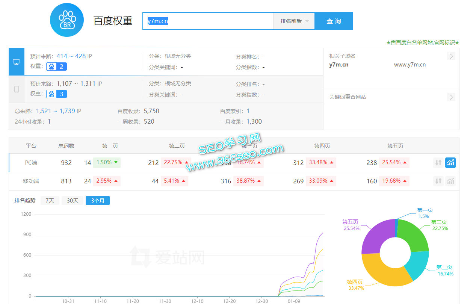470x304 pixels.
Task: Click the 查询 search button
Action: click(334, 21)
